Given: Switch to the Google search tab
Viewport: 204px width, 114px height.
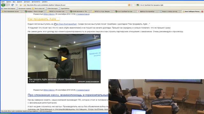Looking at the screenshot, I should (x=35, y=11).
